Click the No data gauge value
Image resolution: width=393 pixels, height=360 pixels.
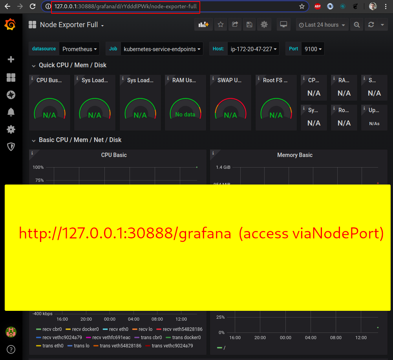pyautogui.click(x=185, y=114)
